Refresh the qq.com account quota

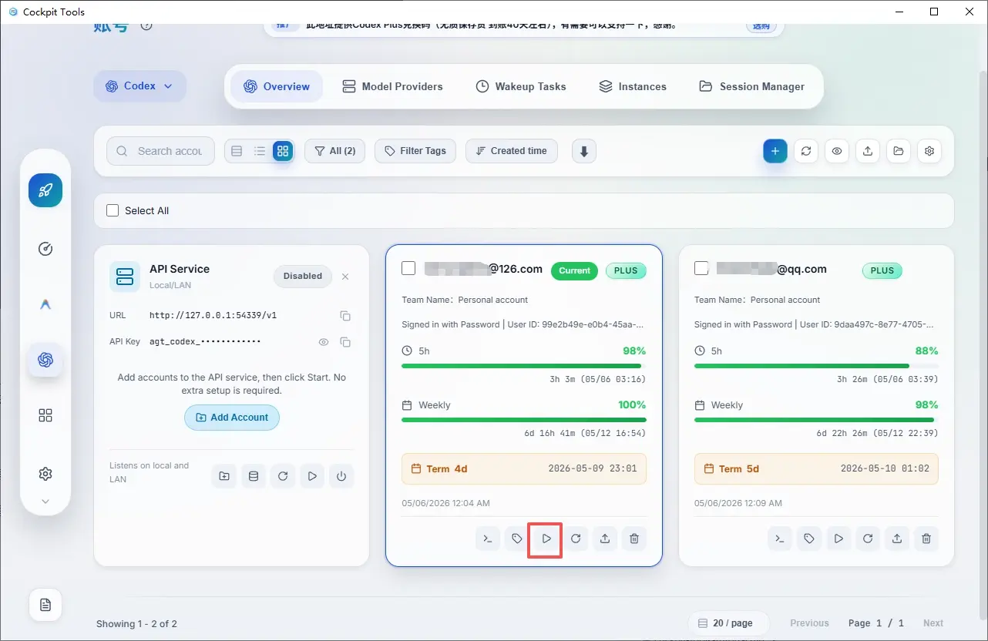tap(869, 539)
